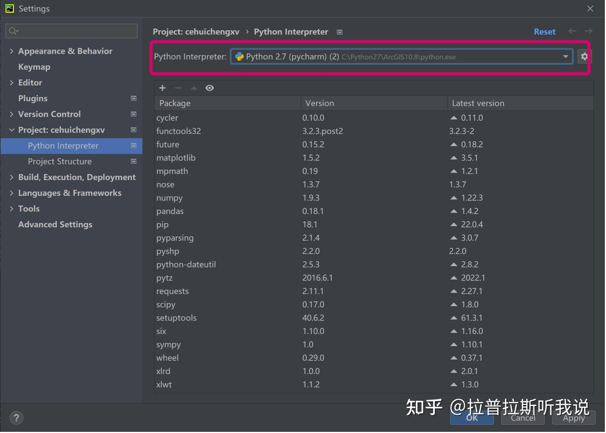This screenshot has height=433, width=606.
Task: Navigate forward using the right arrow icon
Action: (x=588, y=31)
